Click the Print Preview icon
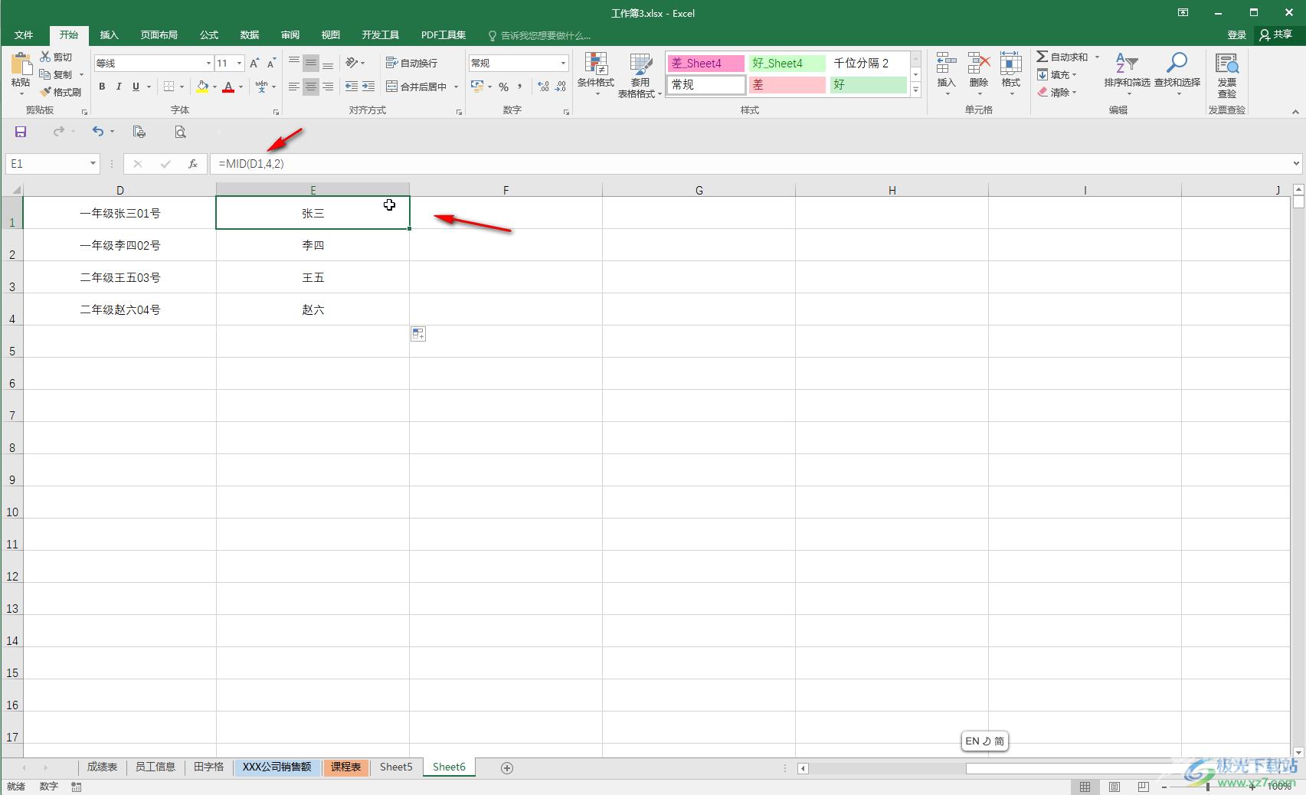 pos(180,132)
